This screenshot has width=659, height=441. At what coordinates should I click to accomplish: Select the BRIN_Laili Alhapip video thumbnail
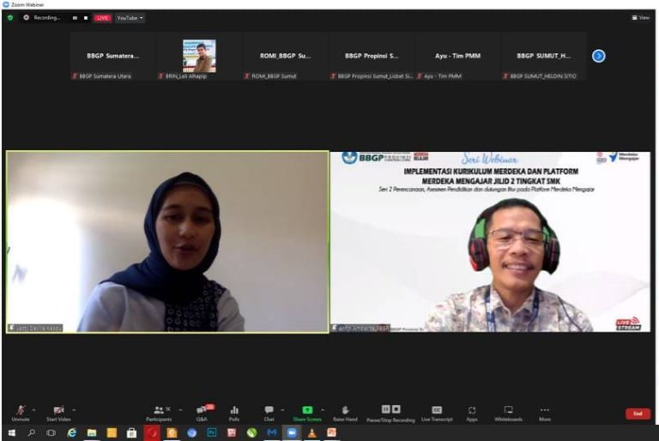pyautogui.click(x=199, y=57)
